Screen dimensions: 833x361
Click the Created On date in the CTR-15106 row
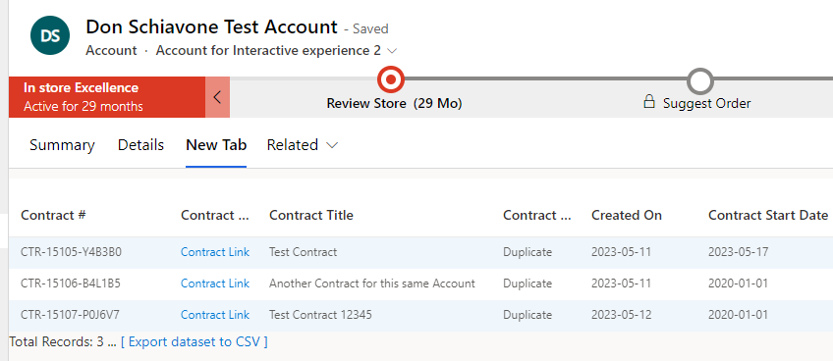click(x=622, y=284)
